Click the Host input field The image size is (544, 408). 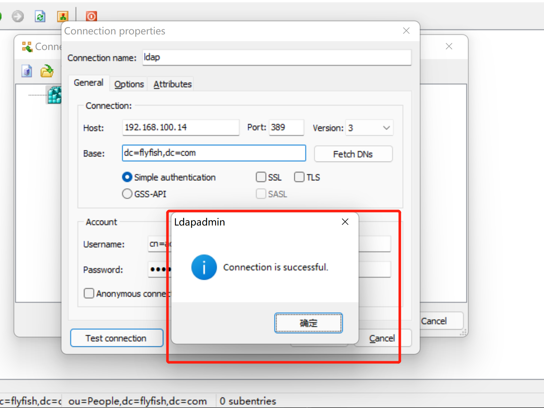tap(181, 127)
